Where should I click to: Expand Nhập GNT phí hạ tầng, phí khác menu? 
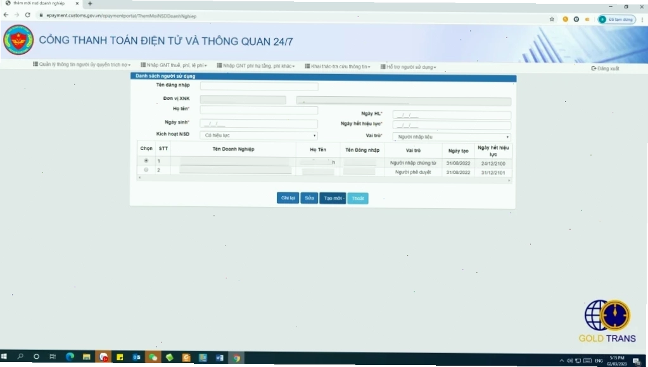[x=256, y=66]
